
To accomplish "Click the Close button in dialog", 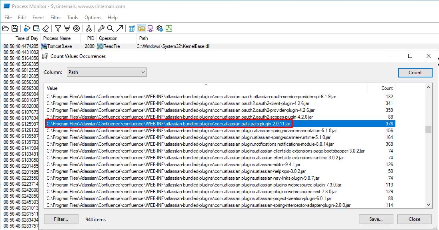I will (414, 219).
